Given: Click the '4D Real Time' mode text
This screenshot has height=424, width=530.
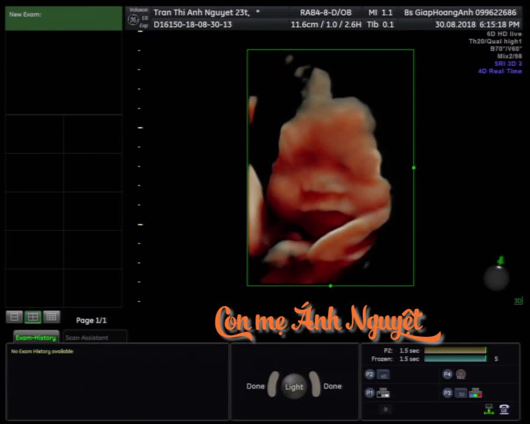Looking at the screenshot, I should click(x=500, y=71).
